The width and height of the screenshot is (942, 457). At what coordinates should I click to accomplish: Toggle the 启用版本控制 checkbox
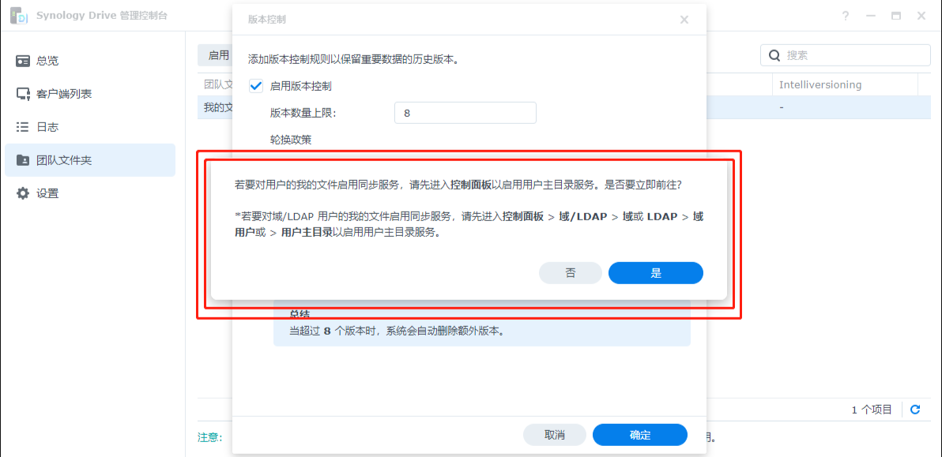click(x=256, y=86)
